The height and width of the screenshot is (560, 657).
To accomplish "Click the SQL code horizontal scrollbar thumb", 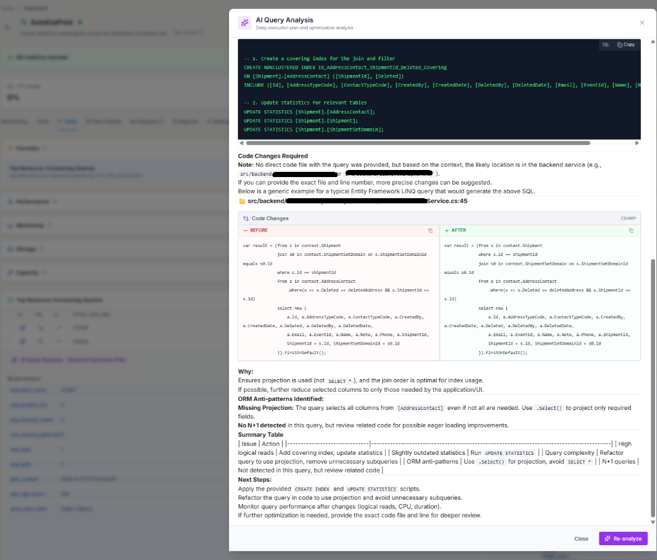I will point(417,143).
